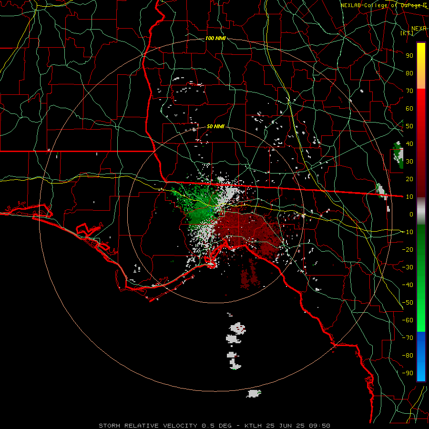
Task: Click the '90' label on the velocity scale
Action: tap(409, 56)
